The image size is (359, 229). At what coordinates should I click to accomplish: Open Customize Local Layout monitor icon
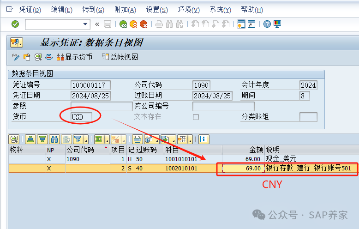pos(277,24)
